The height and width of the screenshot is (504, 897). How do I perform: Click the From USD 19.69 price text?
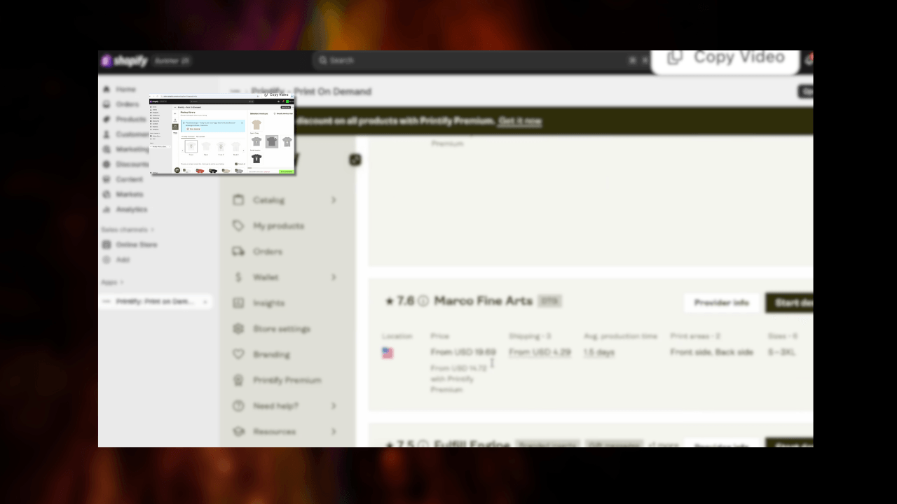[463, 352]
